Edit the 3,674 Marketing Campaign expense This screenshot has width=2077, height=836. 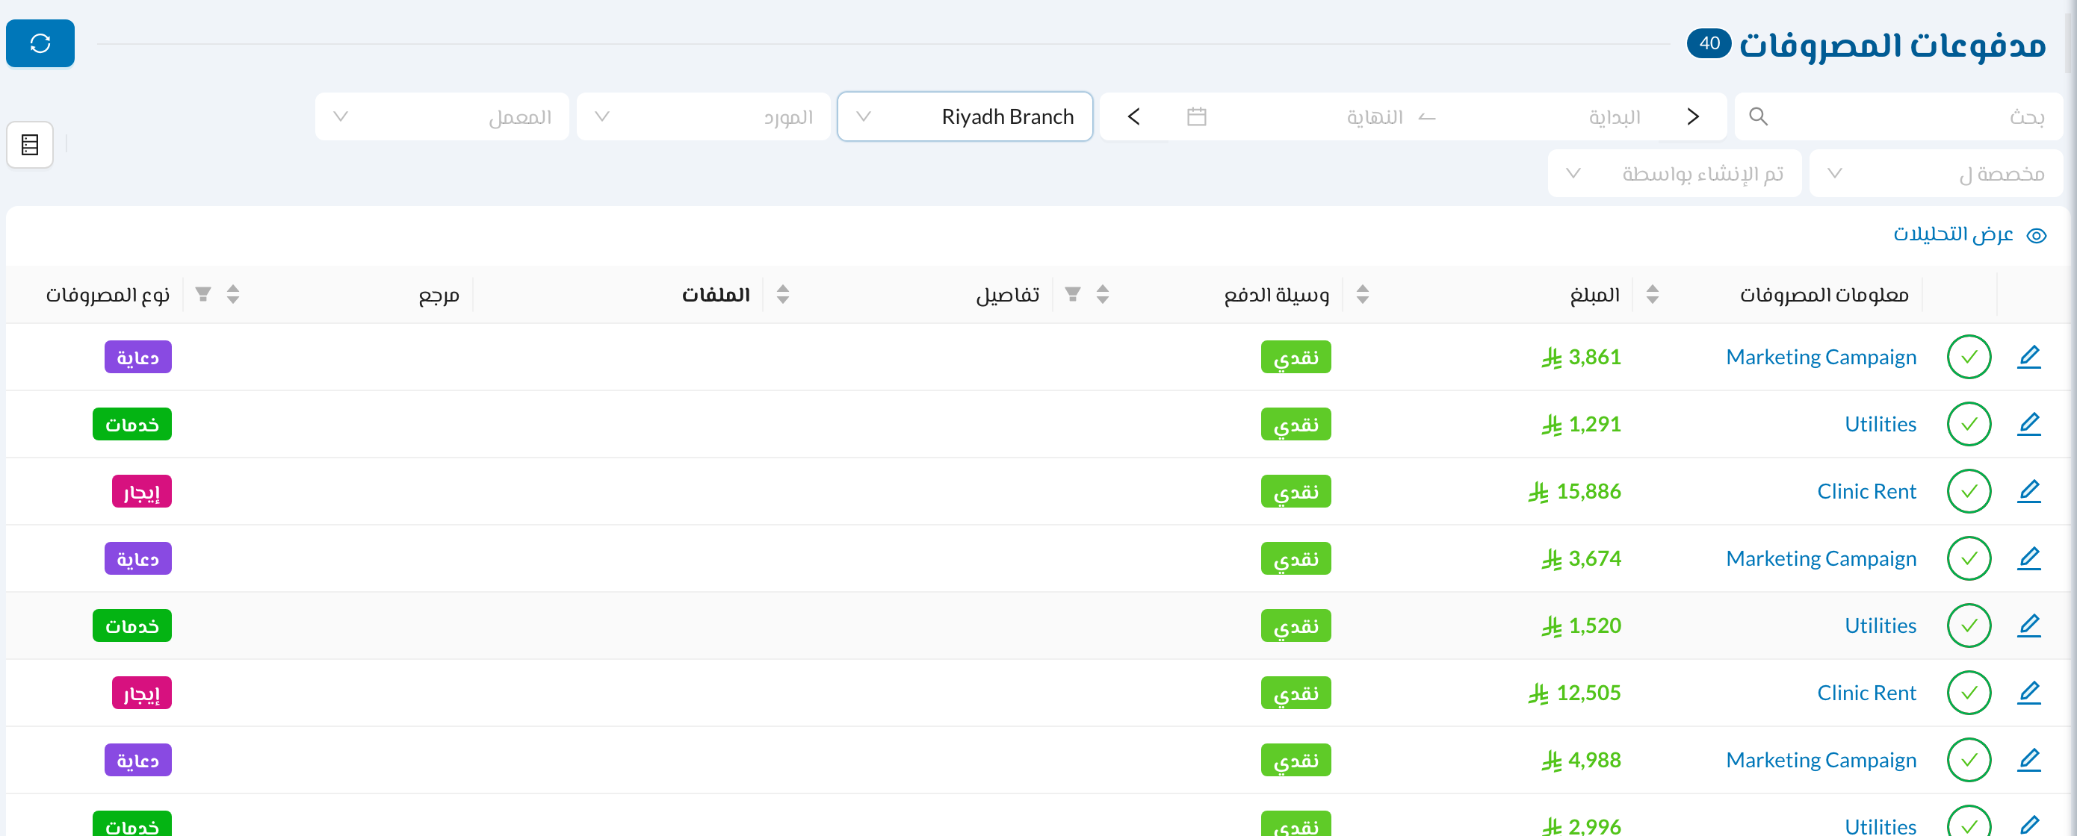tap(2028, 559)
